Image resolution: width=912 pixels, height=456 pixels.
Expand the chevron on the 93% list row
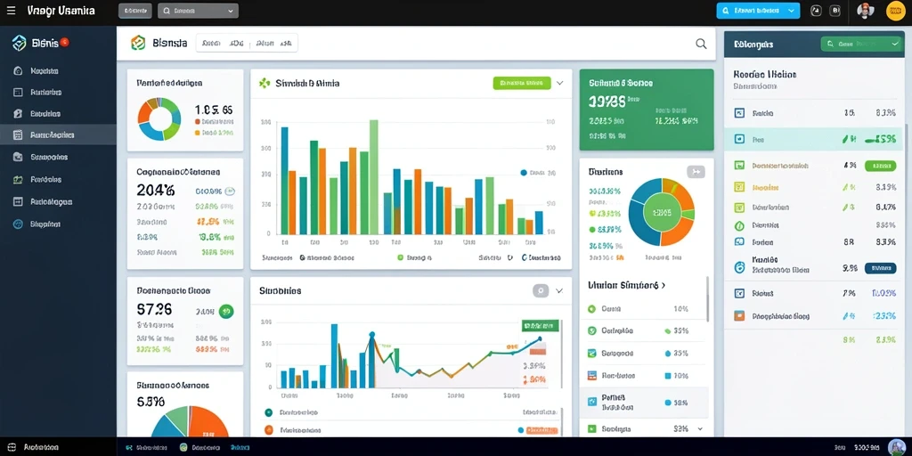click(700, 428)
